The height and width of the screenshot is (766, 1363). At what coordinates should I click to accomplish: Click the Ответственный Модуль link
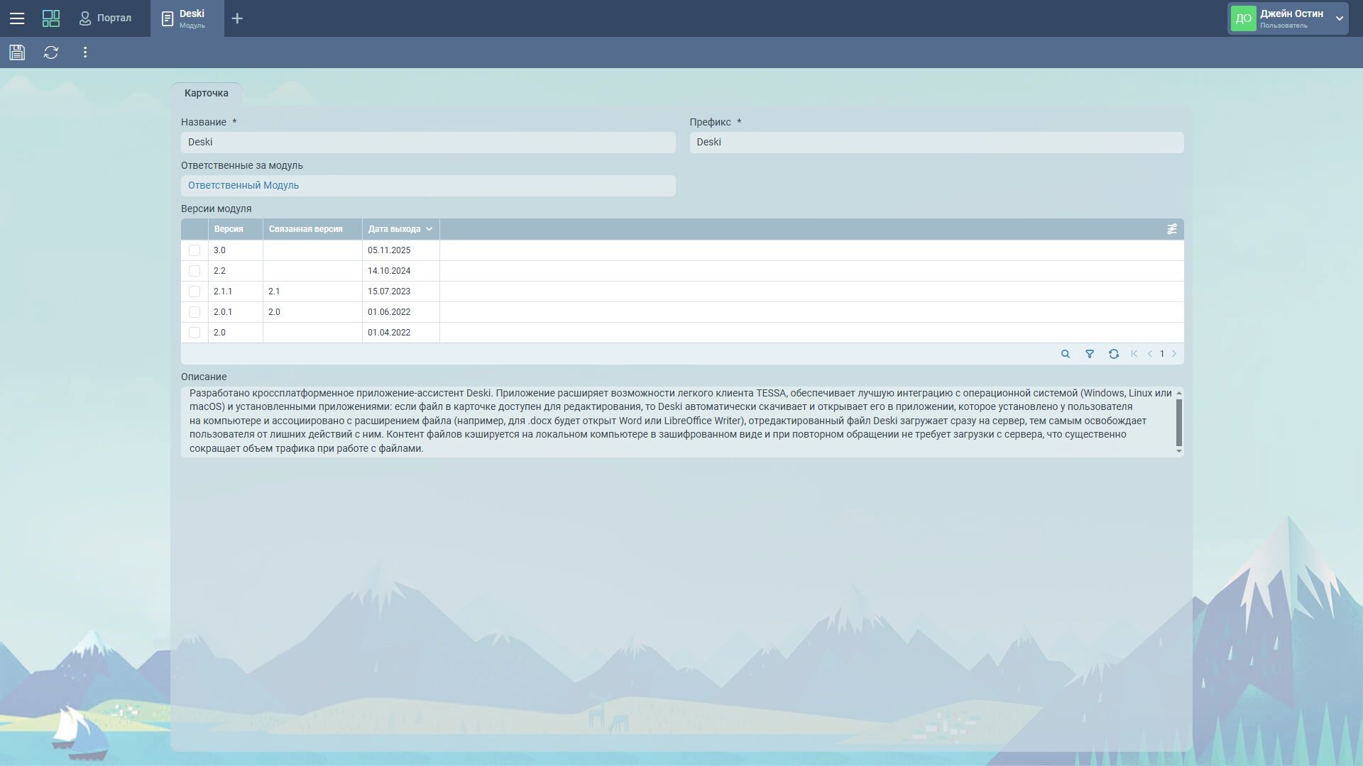pos(243,186)
